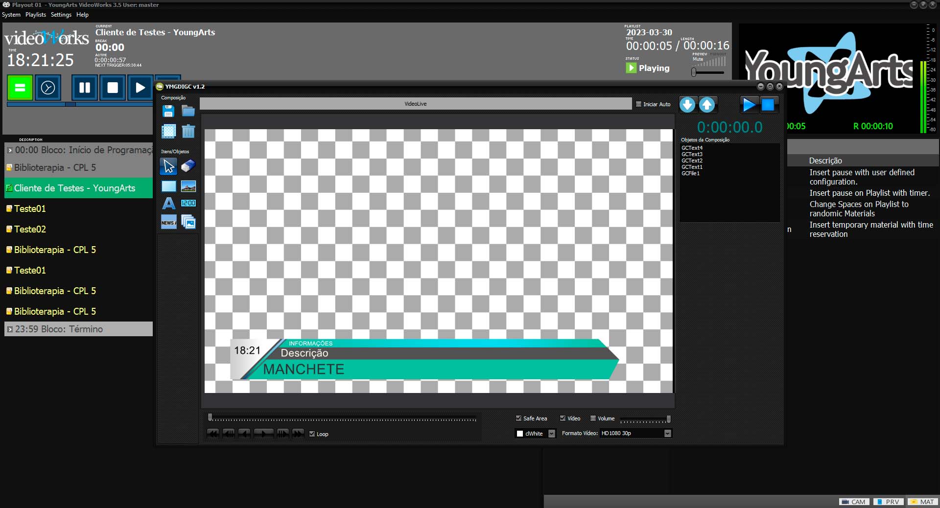Uncheck the Loop option
This screenshot has width=940, height=508.
tap(312, 434)
